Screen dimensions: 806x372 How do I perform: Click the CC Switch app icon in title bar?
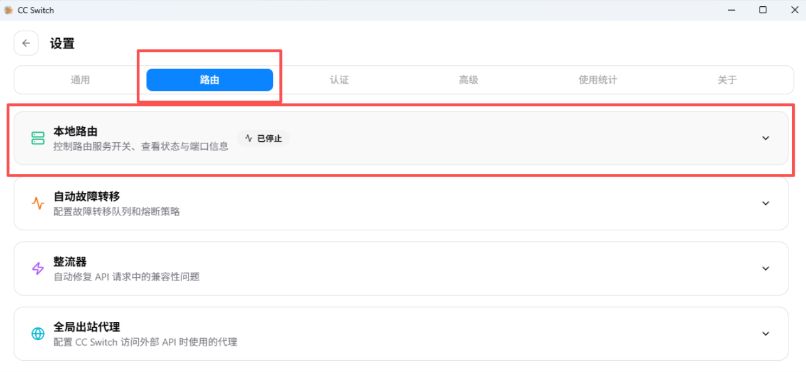point(8,10)
